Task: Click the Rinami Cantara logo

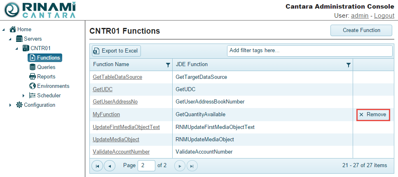Action: pyautogui.click(x=39, y=10)
